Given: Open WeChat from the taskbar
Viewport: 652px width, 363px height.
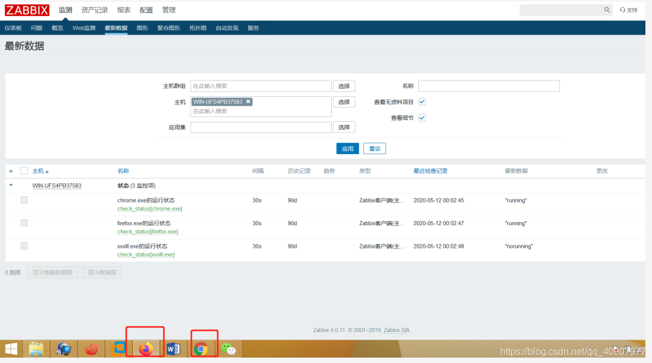Looking at the screenshot, I should [x=228, y=349].
